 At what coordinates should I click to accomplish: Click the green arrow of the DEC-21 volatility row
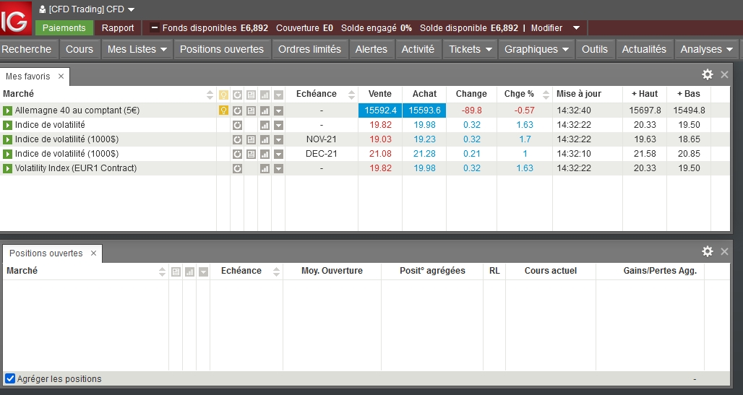7,154
